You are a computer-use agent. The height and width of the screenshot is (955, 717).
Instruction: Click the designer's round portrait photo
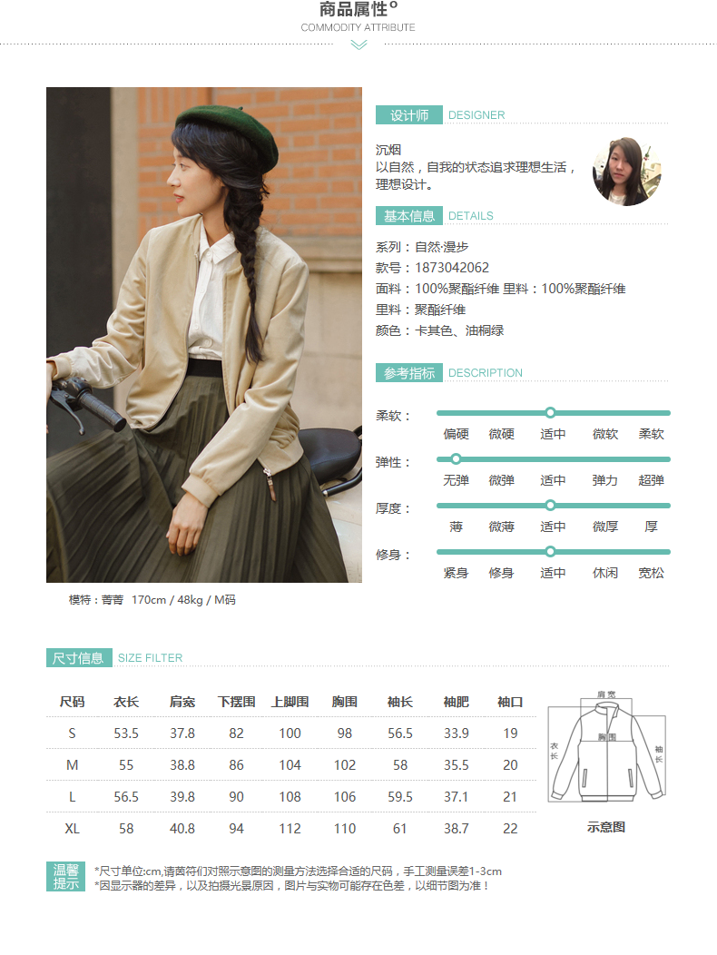pos(626,172)
